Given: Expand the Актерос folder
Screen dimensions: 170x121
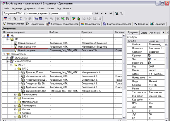Looking at the screenshot, I should pyautogui.click(x=15, y=113).
